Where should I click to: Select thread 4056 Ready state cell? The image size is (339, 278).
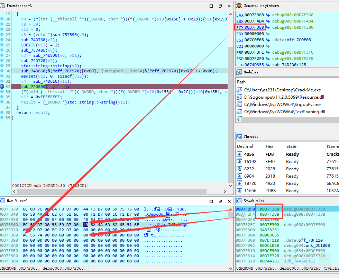pyautogui.click(x=292, y=154)
